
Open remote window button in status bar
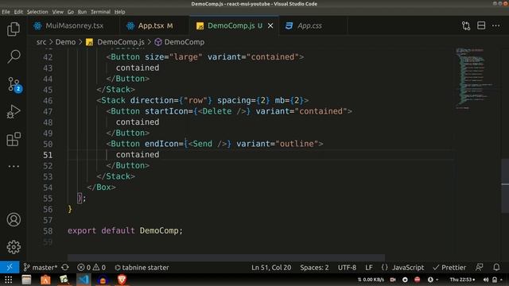(x=10, y=267)
